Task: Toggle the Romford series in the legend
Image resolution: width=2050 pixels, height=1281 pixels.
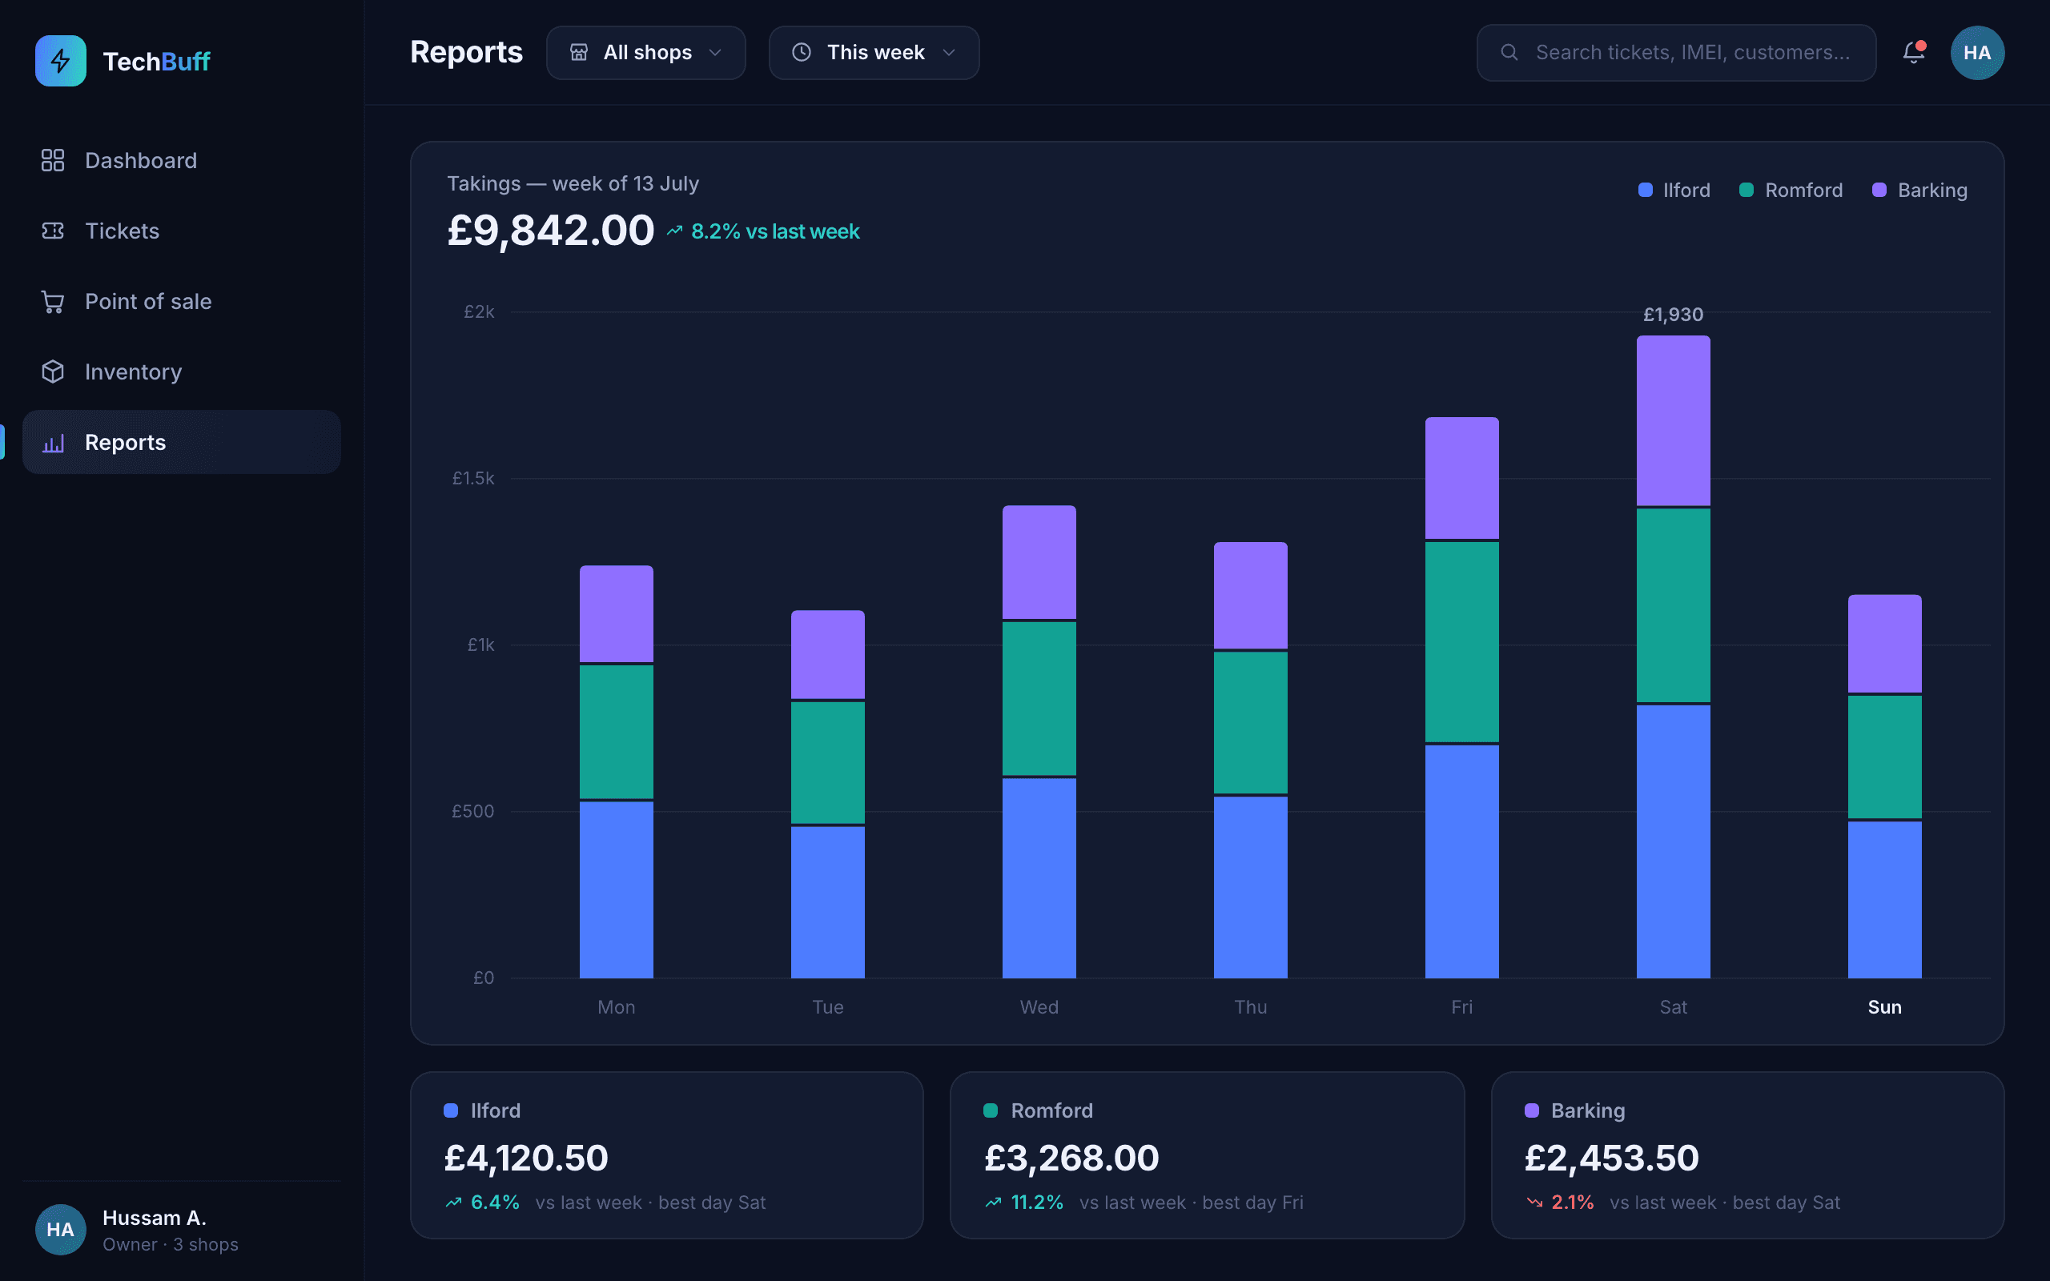Action: click(x=1791, y=190)
